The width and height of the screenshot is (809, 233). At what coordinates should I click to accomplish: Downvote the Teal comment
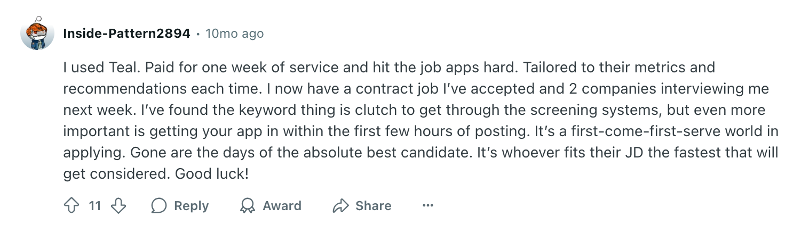(x=118, y=206)
